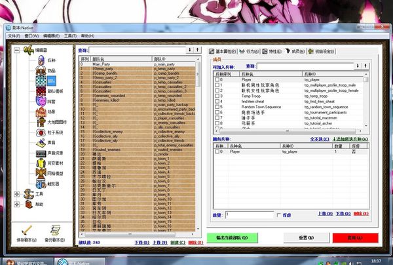Click the available troops horizontal scrollbar

coord(288,131)
